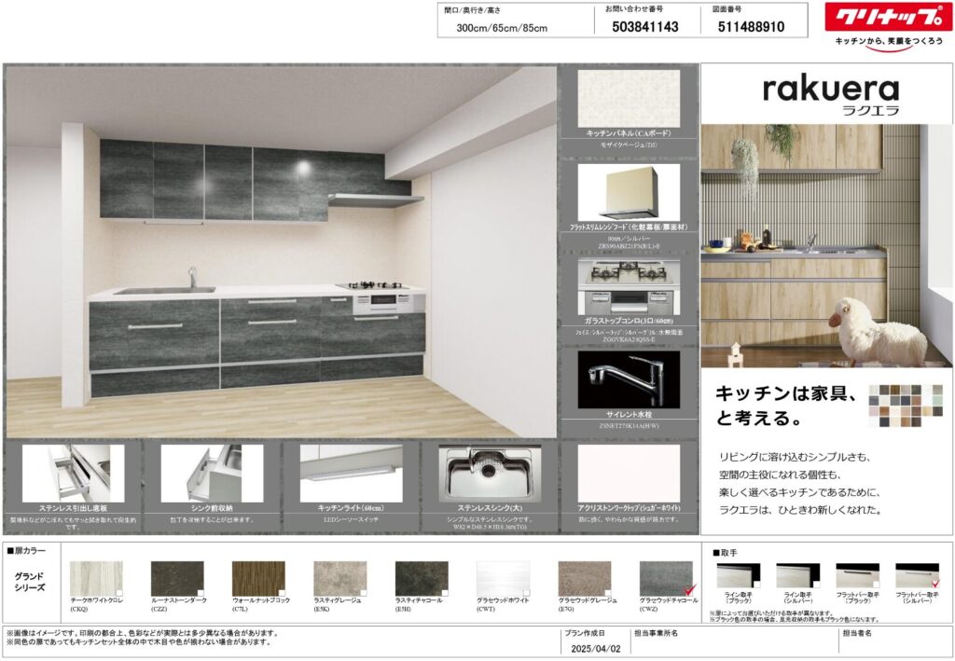This screenshot has width=955, height=661.
Task: Select the range hood product image
Action: coord(628,192)
